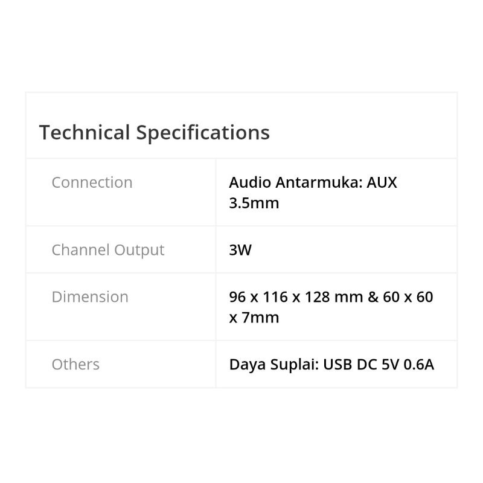Click the x 7mm text in Dimension row

click(x=254, y=318)
